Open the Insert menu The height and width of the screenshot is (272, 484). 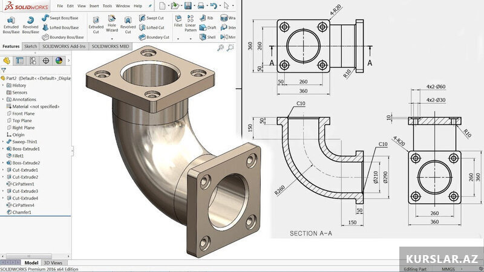click(94, 6)
